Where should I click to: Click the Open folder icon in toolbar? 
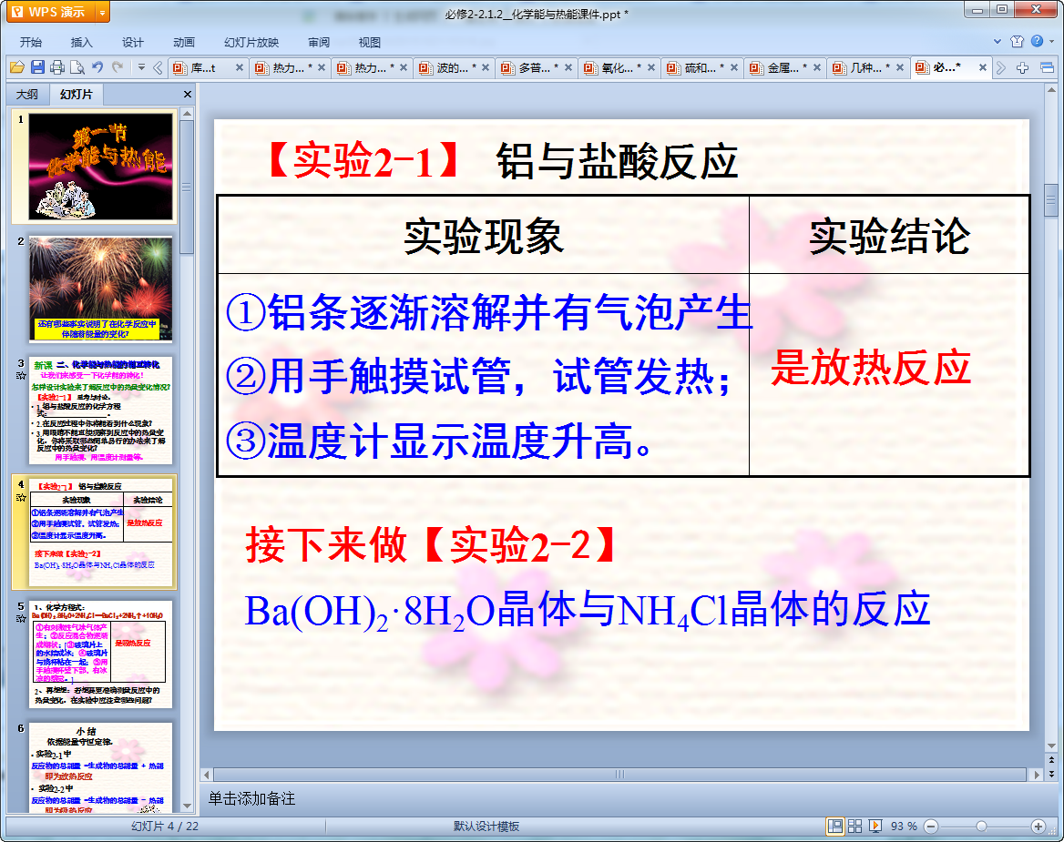point(16,67)
